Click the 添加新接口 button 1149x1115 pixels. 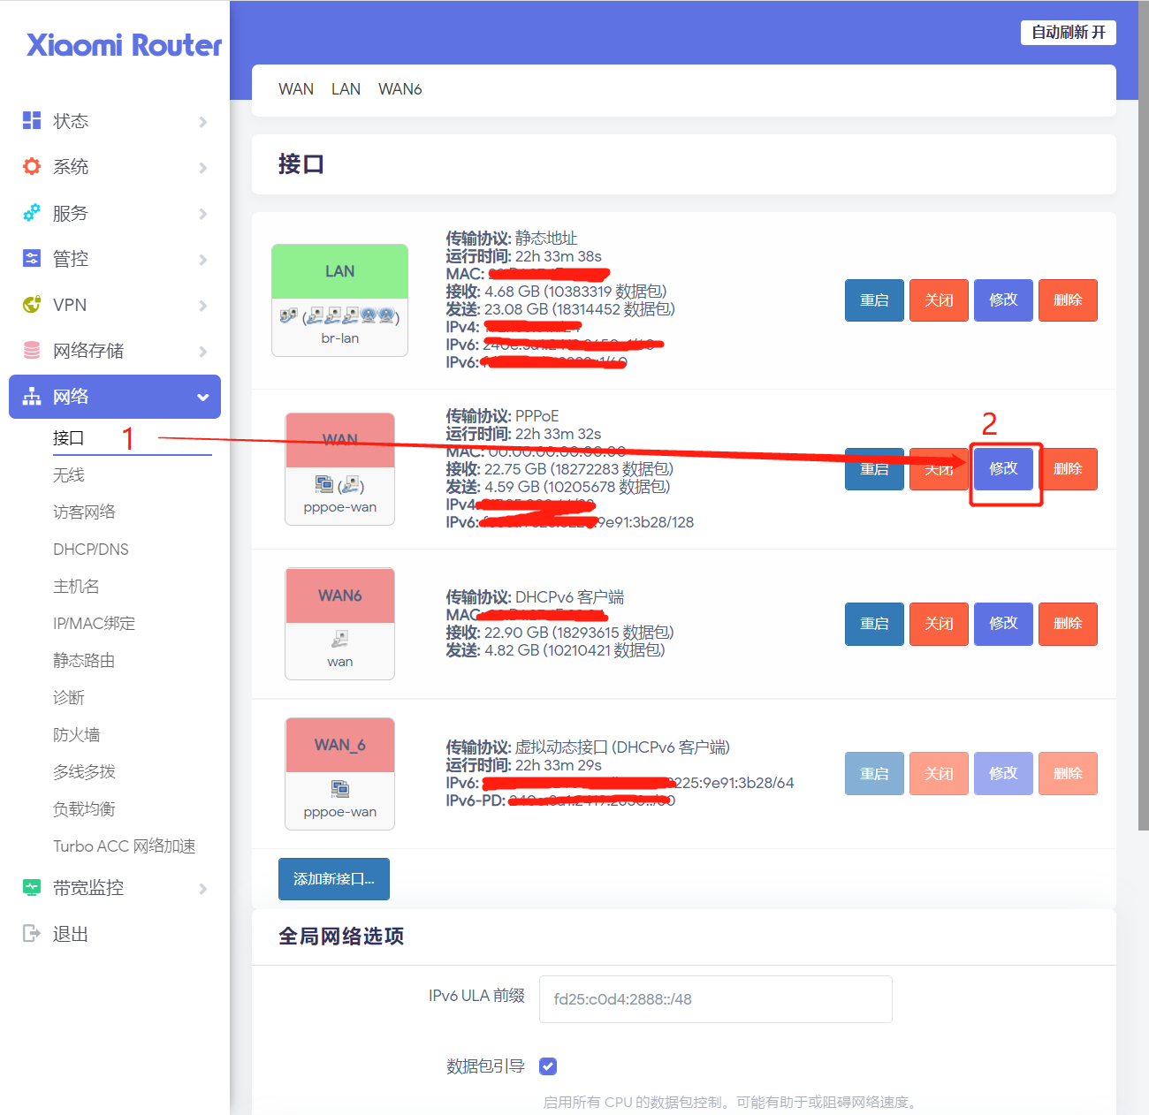tap(334, 879)
